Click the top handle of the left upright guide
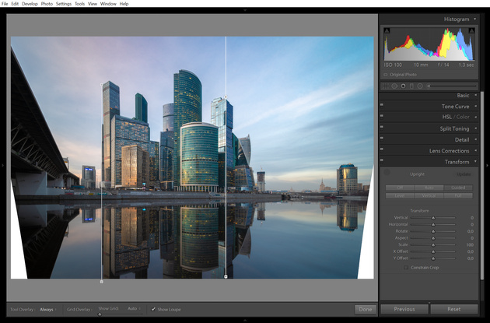The image size is (490, 323). pos(102,84)
